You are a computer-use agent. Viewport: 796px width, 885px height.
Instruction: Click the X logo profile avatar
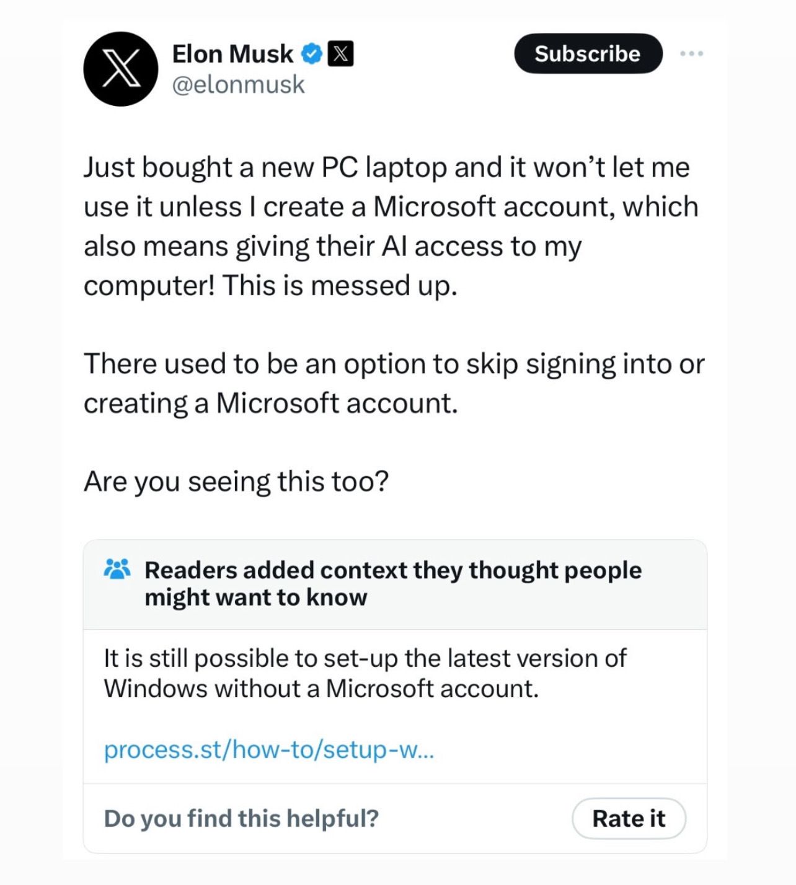point(120,69)
